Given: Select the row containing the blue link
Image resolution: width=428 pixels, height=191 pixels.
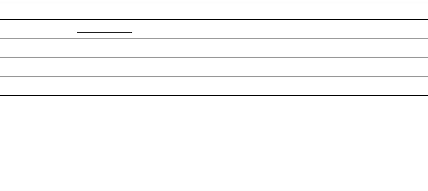Looking at the screenshot, I should [214, 29].
